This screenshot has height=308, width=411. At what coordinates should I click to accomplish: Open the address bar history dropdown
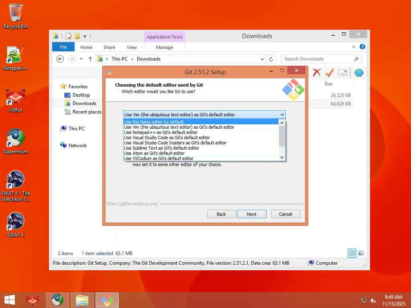pos(262,59)
